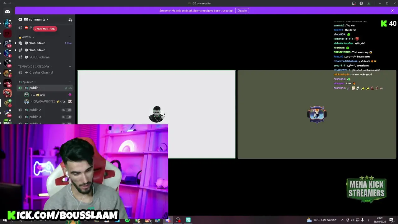Screen dimensions: 398x224
Task: Open the Discord taskbar icon
Action: (x=168, y=220)
